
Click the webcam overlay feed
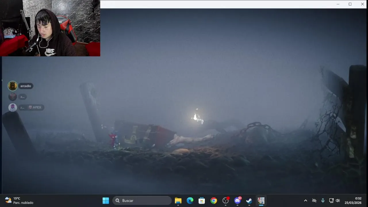tap(50, 28)
